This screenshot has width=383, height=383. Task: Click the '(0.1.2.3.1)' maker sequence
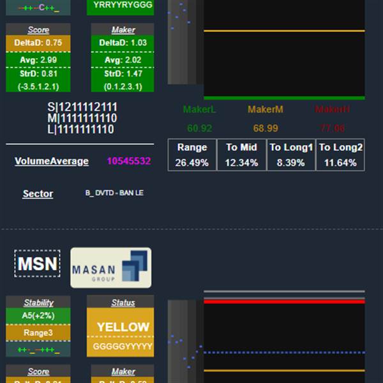pyautogui.click(x=123, y=87)
